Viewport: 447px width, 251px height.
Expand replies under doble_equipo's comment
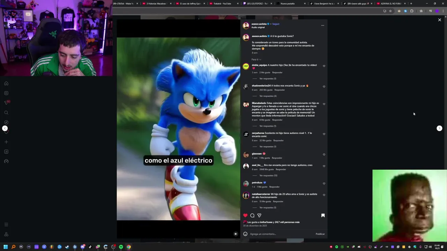(x=268, y=78)
